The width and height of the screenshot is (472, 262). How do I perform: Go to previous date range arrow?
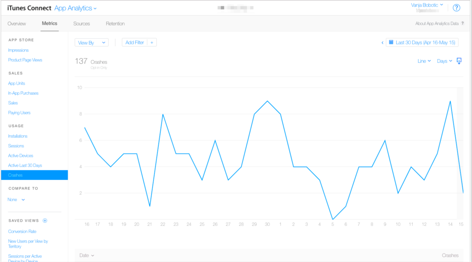pos(382,43)
